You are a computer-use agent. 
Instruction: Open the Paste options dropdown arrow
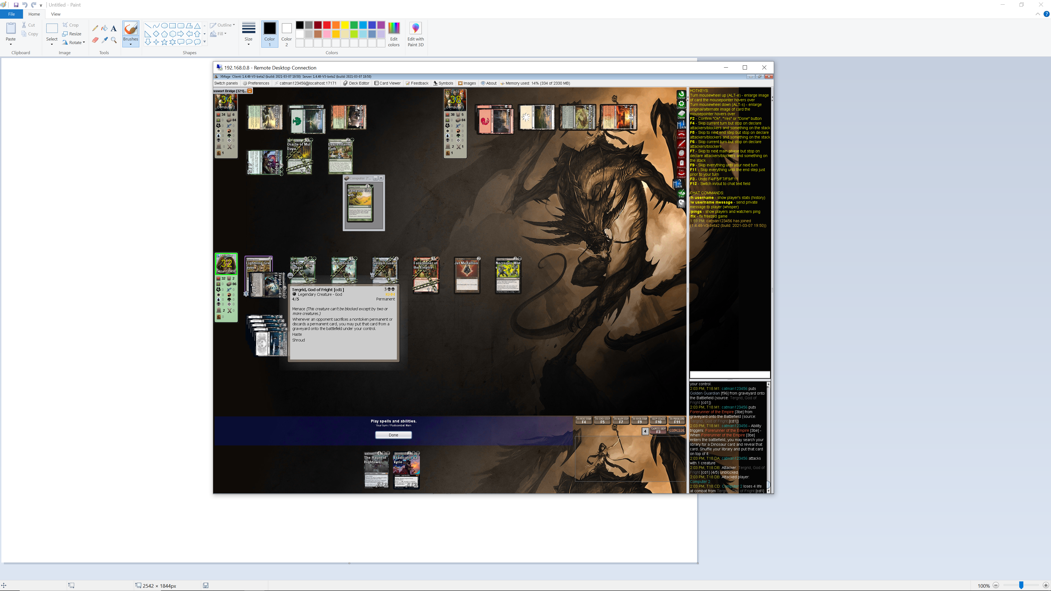click(x=11, y=44)
